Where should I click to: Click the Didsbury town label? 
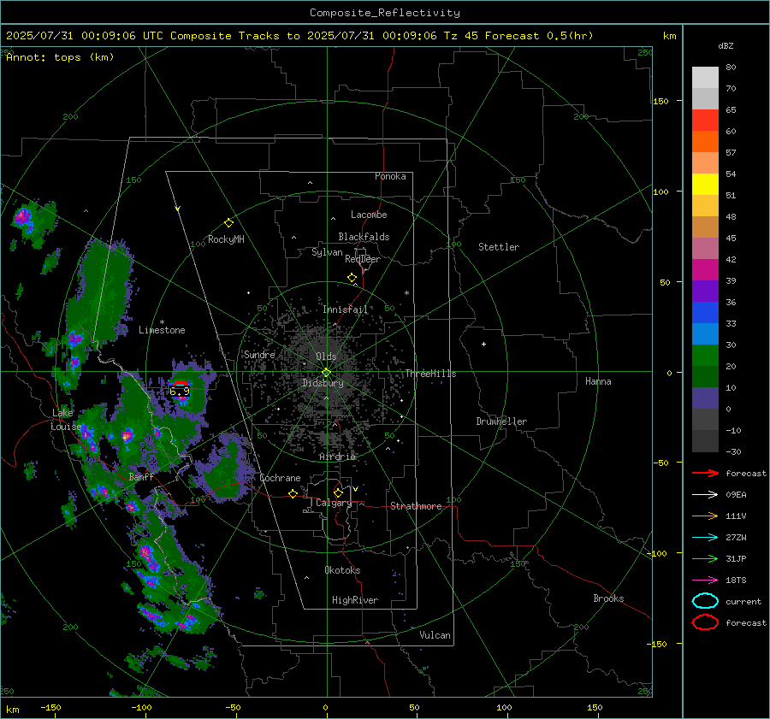click(x=323, y=383)
